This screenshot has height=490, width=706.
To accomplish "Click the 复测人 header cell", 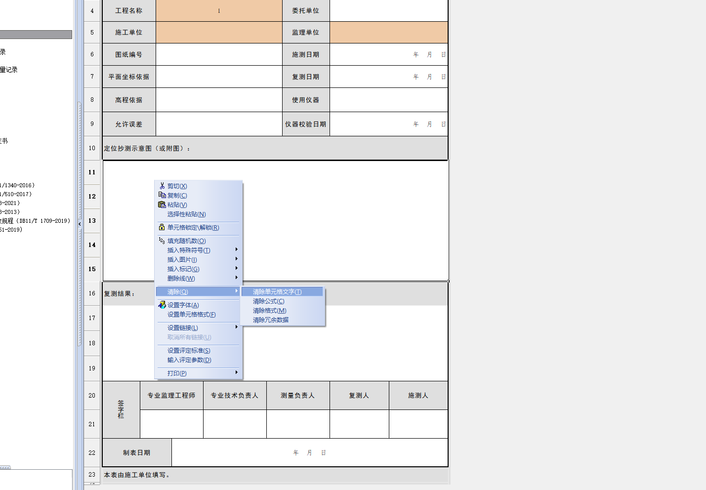I will point(359,395).
